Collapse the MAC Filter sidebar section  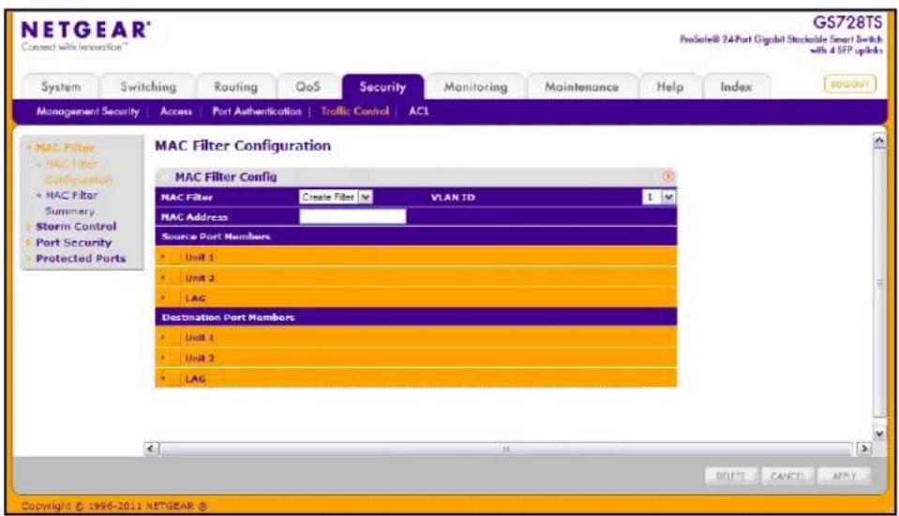coord(65,148)
